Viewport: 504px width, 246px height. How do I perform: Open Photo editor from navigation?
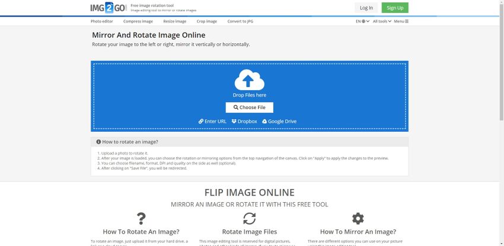coord(102,21)
